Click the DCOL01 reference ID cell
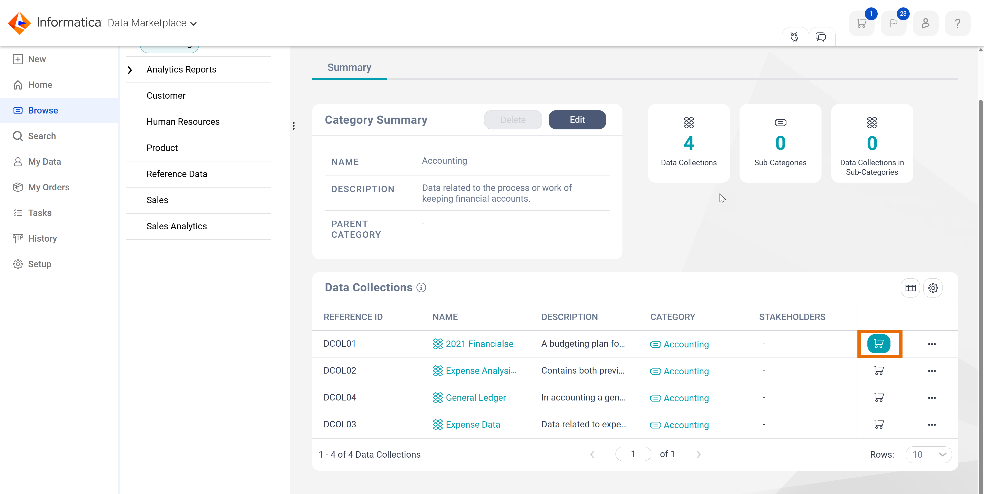The width and height of the screenshot is (984, 494). (339, 344)
